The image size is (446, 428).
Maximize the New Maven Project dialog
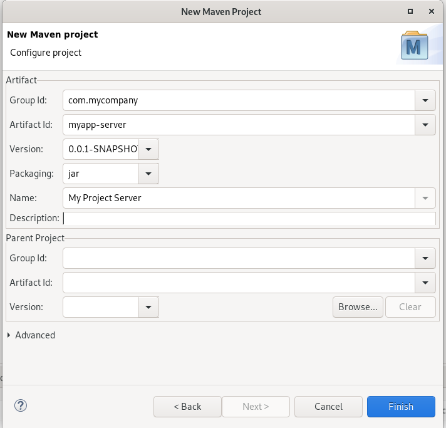click(410, 11)
